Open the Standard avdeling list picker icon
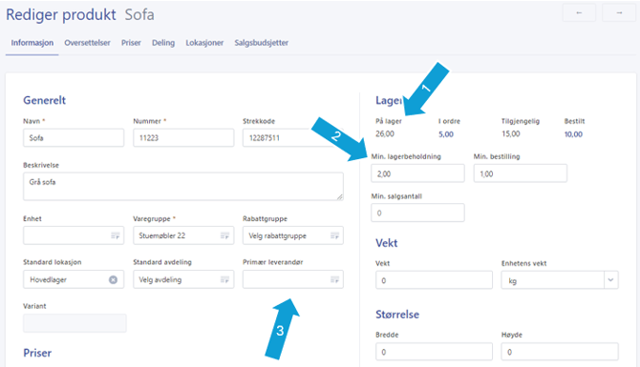 [x=224, y=280]
